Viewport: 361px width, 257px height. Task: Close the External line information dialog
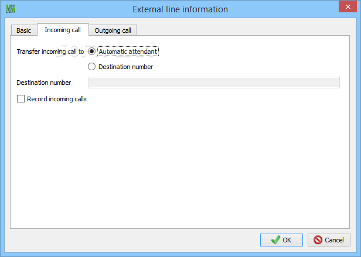point(348,6)
